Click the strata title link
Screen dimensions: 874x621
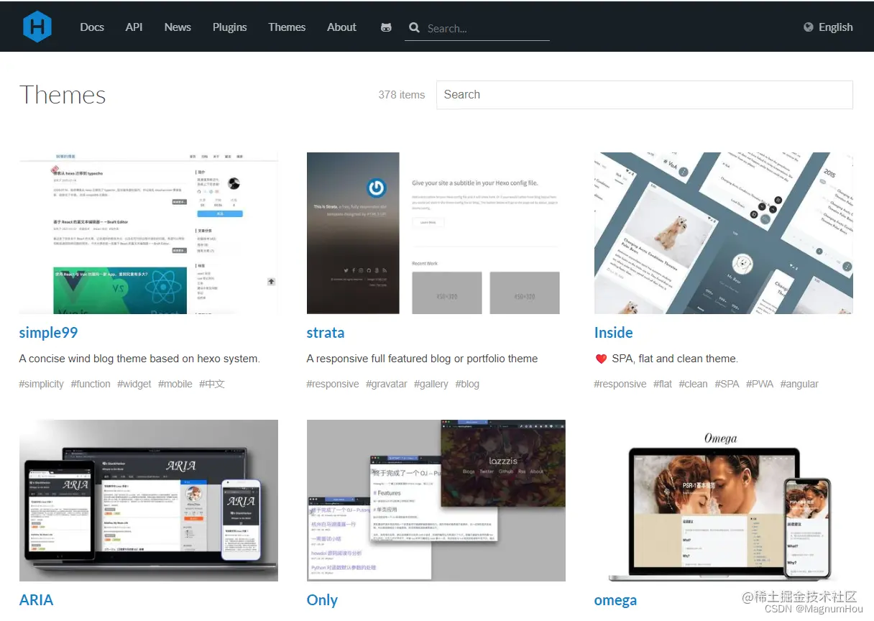click(326, 333)
